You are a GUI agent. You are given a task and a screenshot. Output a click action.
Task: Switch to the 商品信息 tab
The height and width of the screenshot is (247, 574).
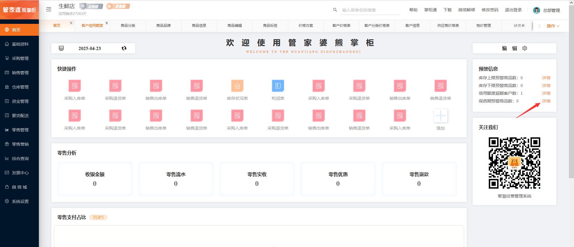click(199, 26)
